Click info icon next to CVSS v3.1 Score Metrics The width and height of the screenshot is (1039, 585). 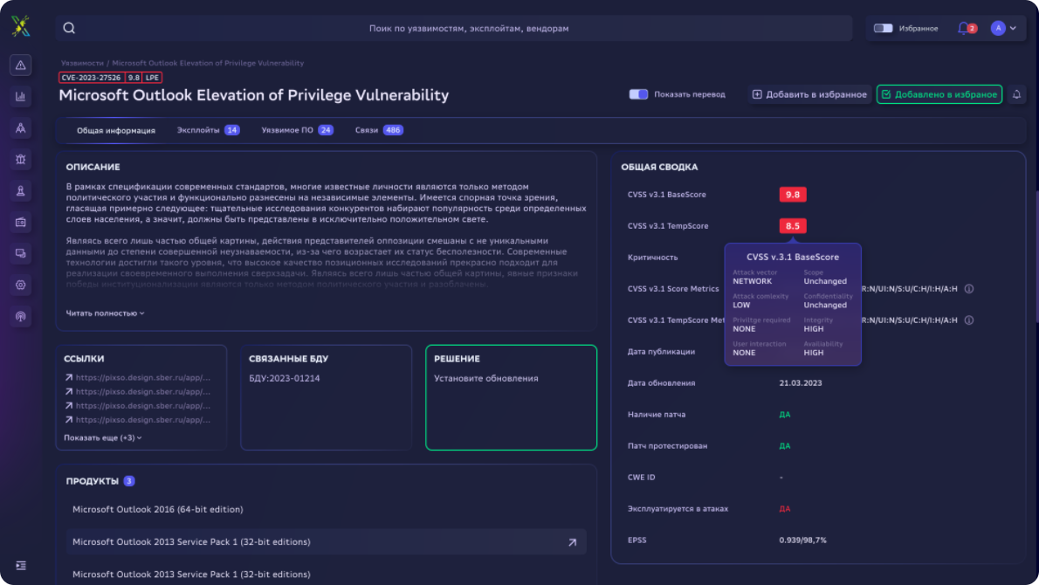(x=969, y=289)
